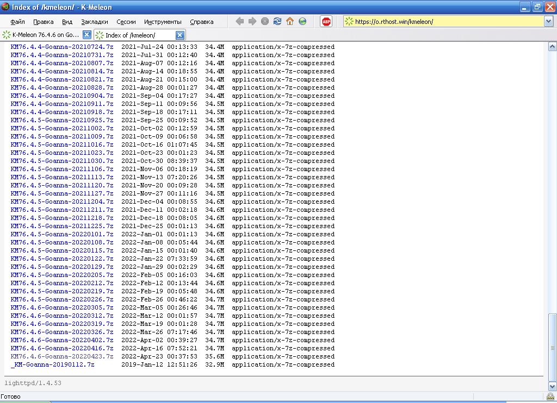Image resolution: width=557 pixels, height=403 pixels.
Task: Click the padlock security icon in status bar
Action: click(550, 396)
